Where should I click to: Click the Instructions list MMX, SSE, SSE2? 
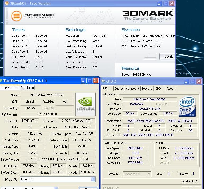[160, 135]
